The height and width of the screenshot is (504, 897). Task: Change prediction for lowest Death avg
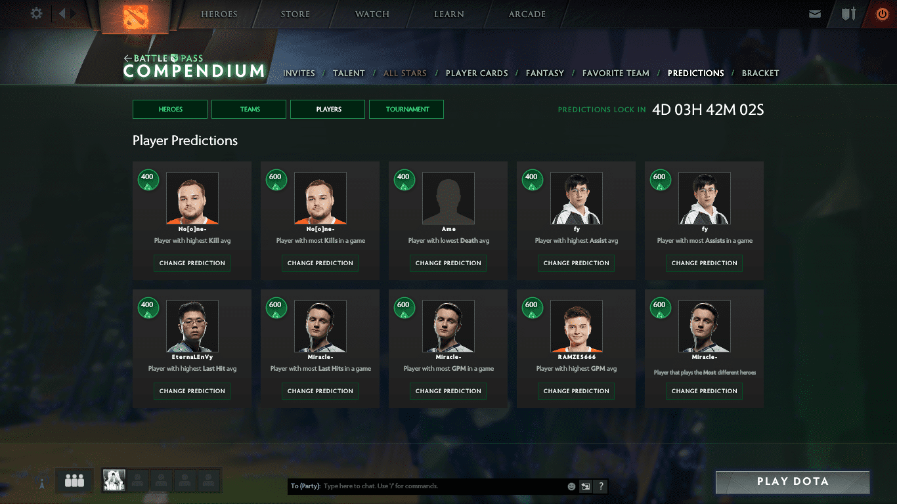[x=448, y=263]
